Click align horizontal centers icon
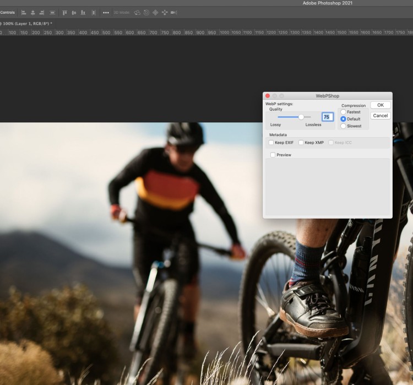The height and width of the screenshot is (385, 413). click(33, 12)
